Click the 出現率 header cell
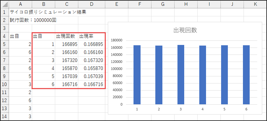 pos(91,36)
